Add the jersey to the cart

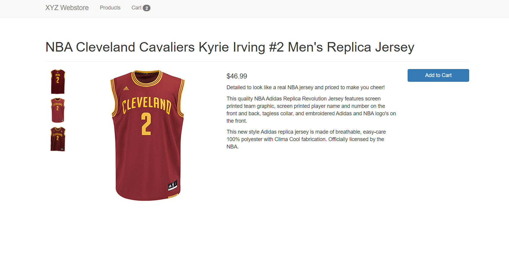tap(438, 75)
